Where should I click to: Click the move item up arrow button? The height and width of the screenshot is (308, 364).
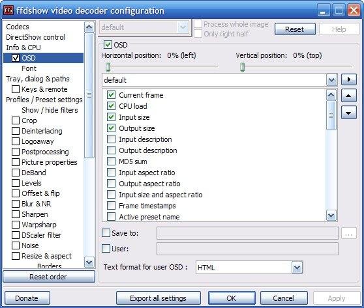349,96
